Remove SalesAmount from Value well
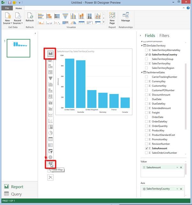 tap(181, 167)
